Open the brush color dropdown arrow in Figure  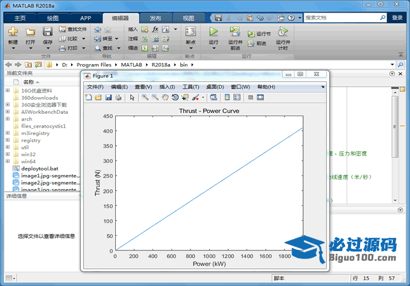click(203, 97)
